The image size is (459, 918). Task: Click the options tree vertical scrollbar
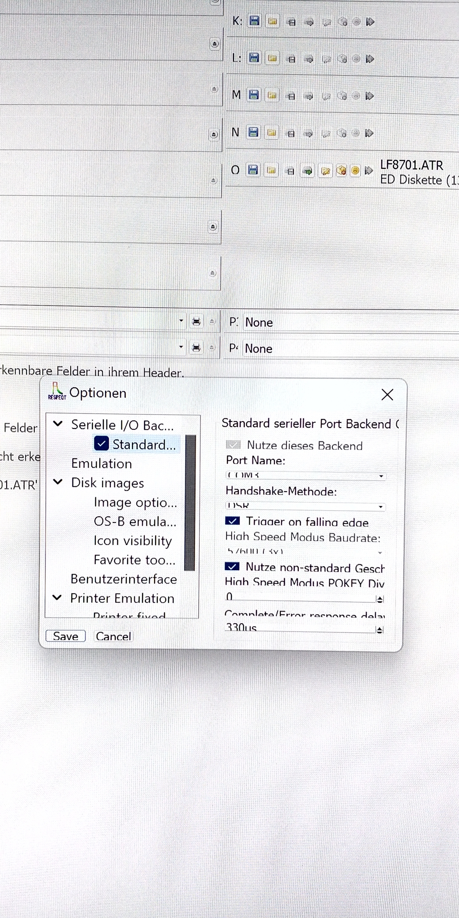coord(190,503)
